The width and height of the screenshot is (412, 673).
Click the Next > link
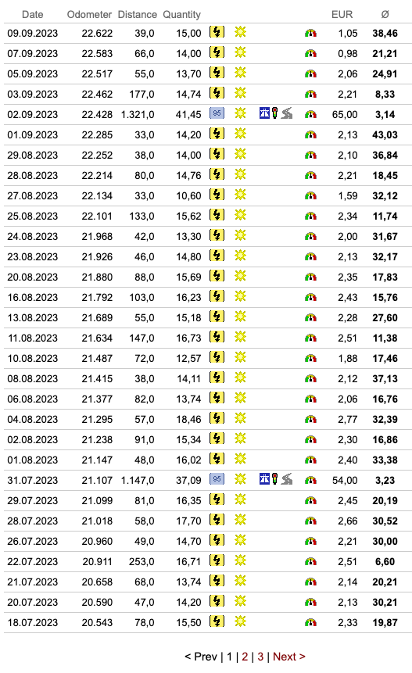coord(288,657)
